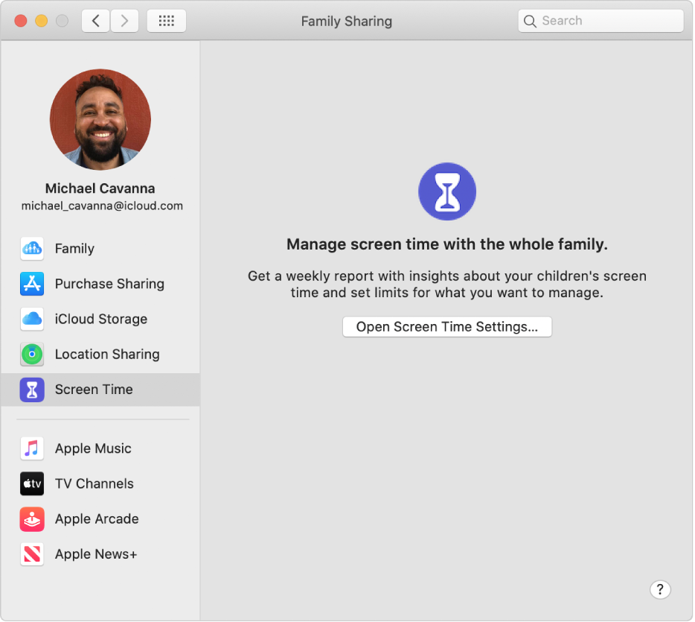Click the Apple News+ icon
The width and height of the screenshot is (695, 622).
coord(32,554)
